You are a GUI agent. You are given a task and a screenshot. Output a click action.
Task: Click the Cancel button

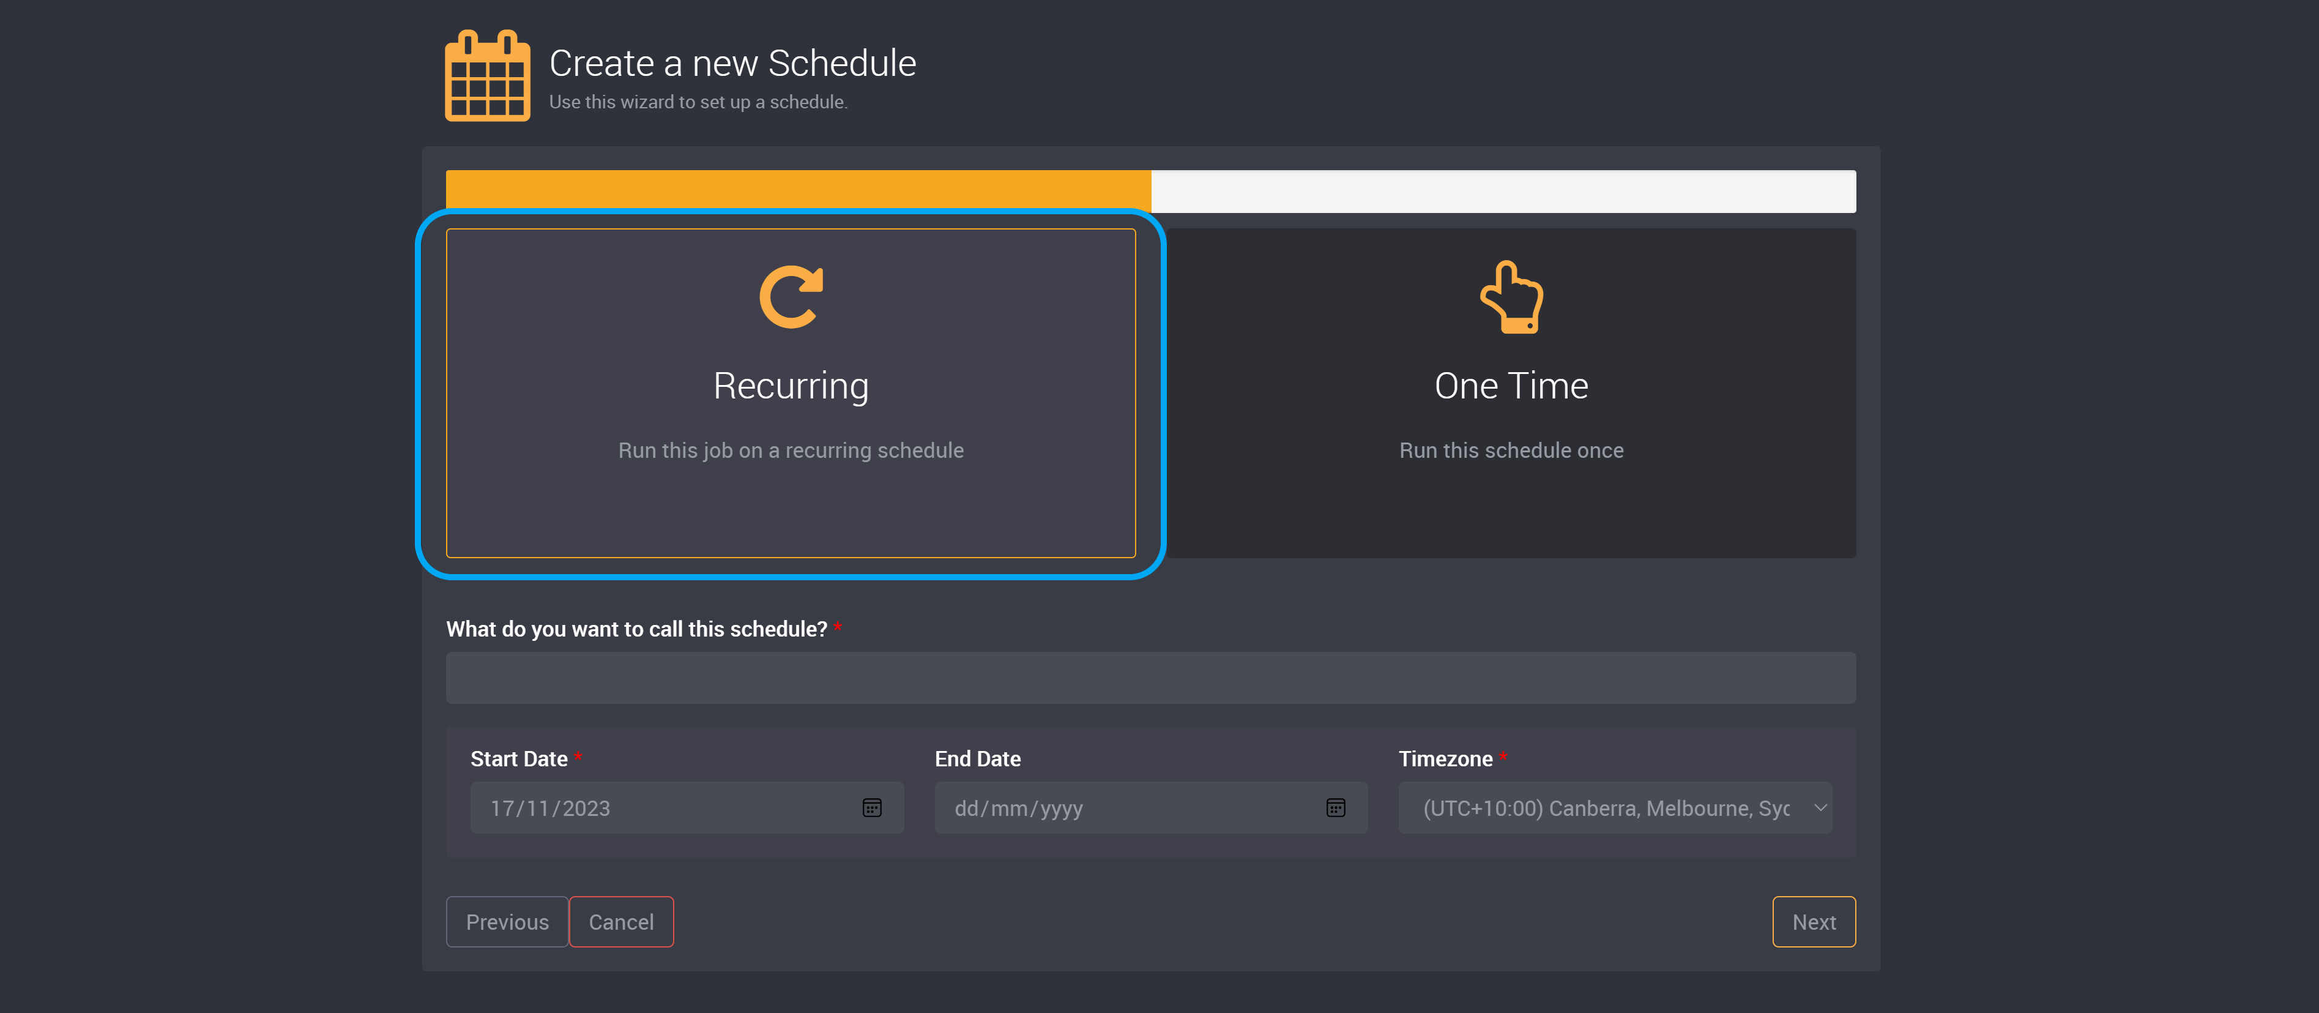(x=621, y=922)
